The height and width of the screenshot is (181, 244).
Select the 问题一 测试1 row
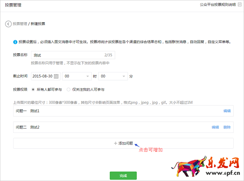coord(116,111)
